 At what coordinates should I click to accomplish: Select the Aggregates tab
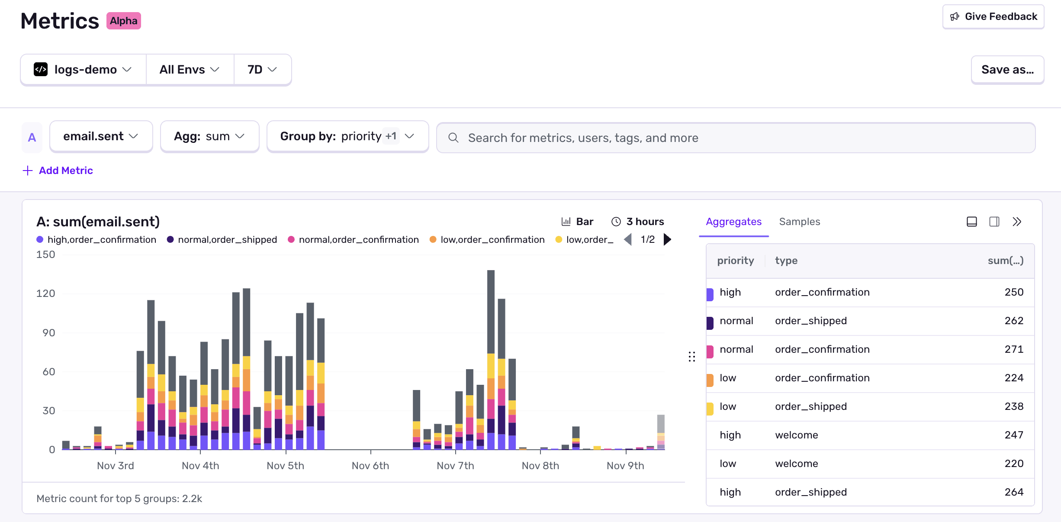733,222
